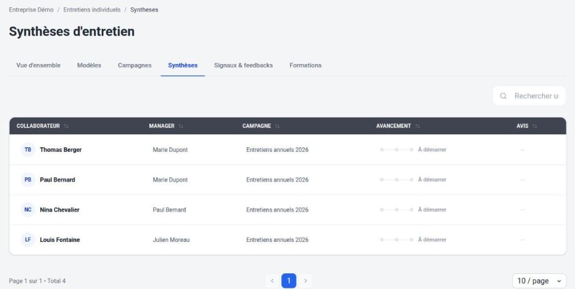
Task: Select page 1 button
Action: tap(289, 281)
